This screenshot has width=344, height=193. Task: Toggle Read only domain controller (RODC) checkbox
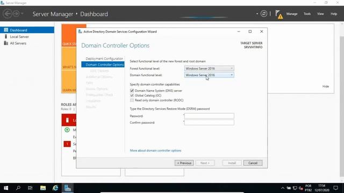click(x=132, y=100)
